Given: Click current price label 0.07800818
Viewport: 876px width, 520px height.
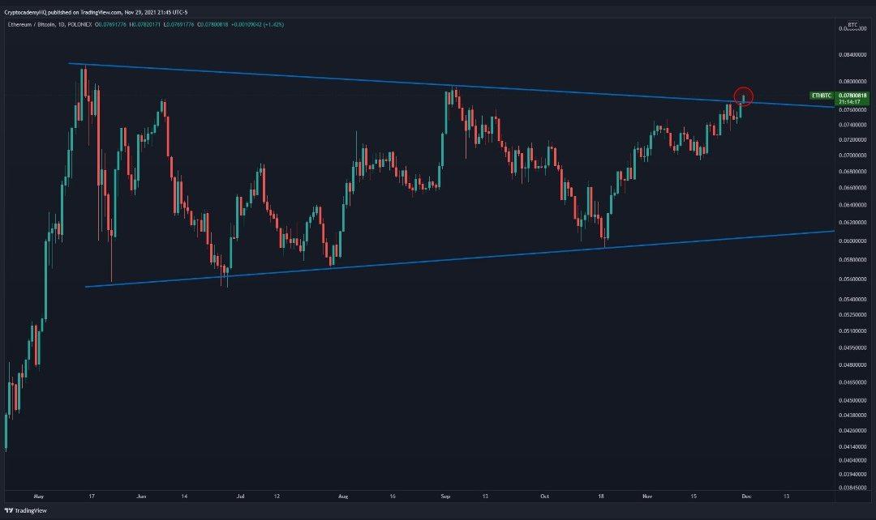Looking at the screenshot, I should 852,96.
